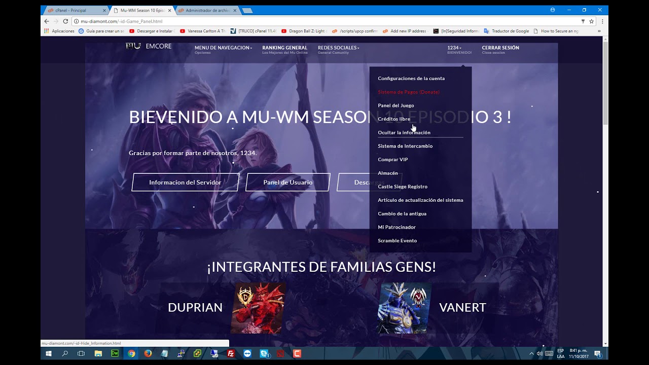Open the taskbar search icon
This screenshot has height=365, width=649.
(x=65, y=353)
